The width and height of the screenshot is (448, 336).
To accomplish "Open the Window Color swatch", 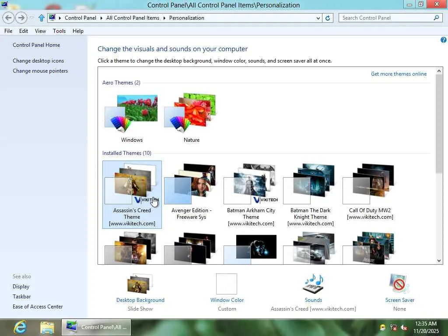I will pyautogui.click(x=227, y=283).
